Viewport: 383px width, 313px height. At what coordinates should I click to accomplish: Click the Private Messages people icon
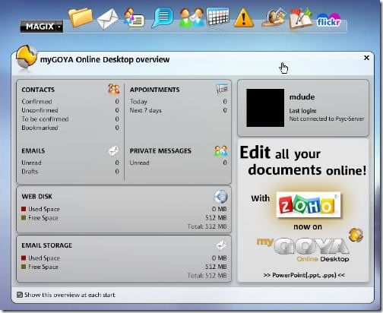[x=221, y=151]
